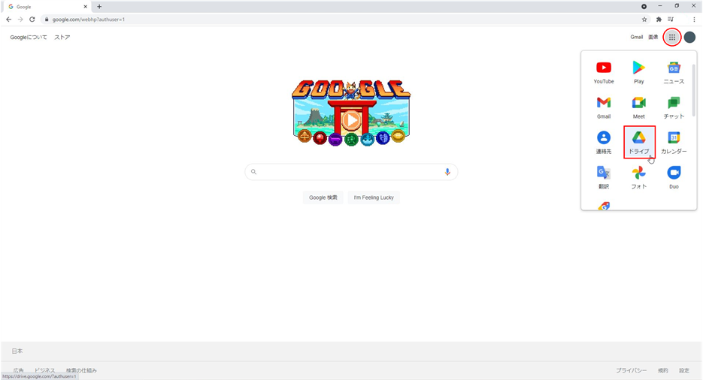The height and width of the screenshot is (380, 703).
Task: Open the Gmail link in the header
Action: click(636, 37)
